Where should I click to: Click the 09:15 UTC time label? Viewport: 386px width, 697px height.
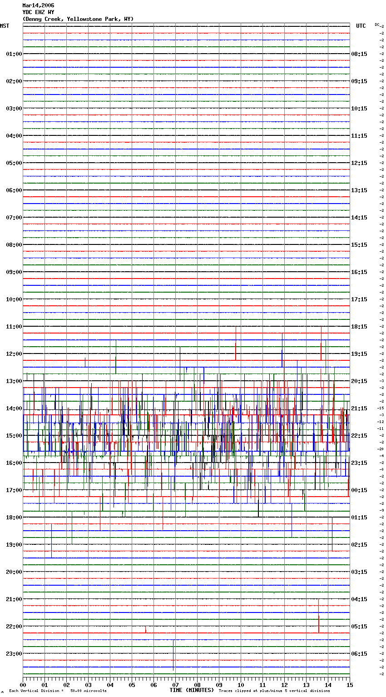(359, 81)
